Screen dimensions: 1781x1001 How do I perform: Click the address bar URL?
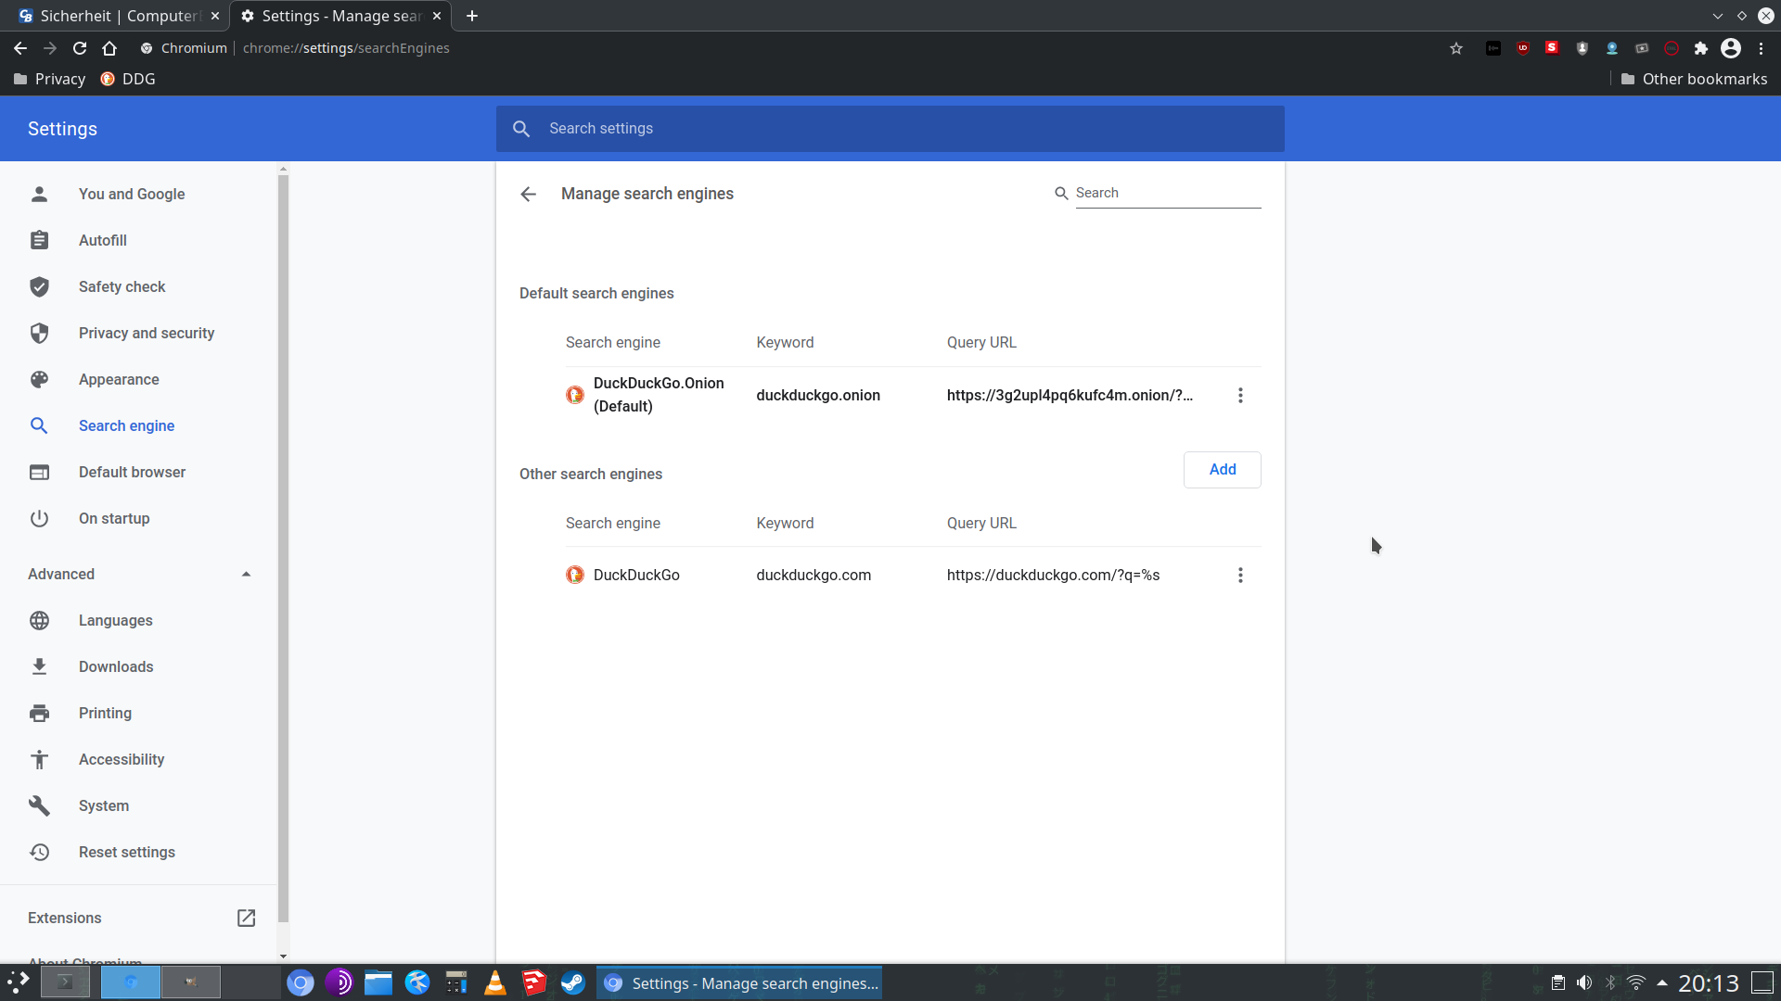pos(346,48)
